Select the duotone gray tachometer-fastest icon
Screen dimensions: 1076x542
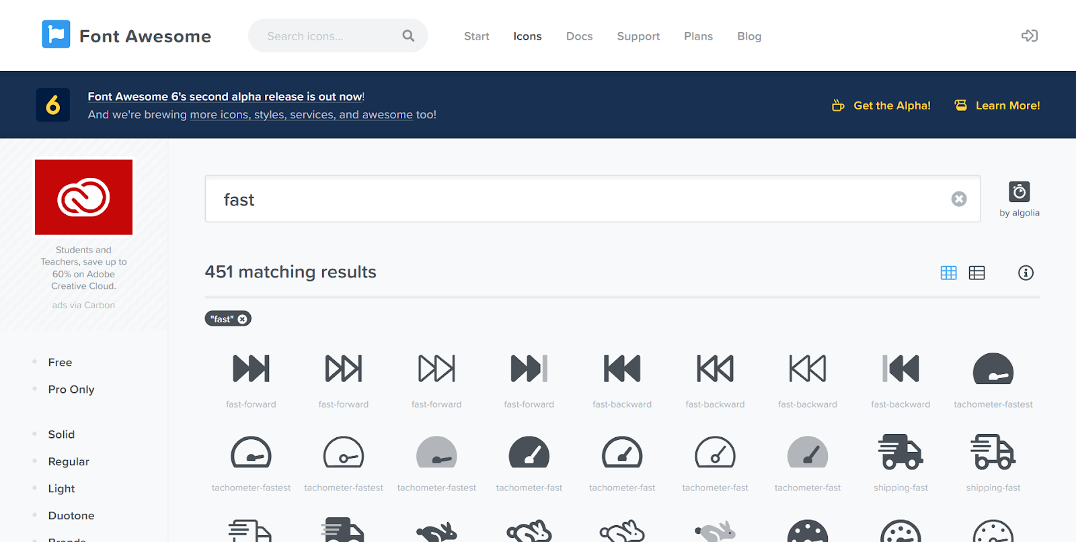coord(436,452)
